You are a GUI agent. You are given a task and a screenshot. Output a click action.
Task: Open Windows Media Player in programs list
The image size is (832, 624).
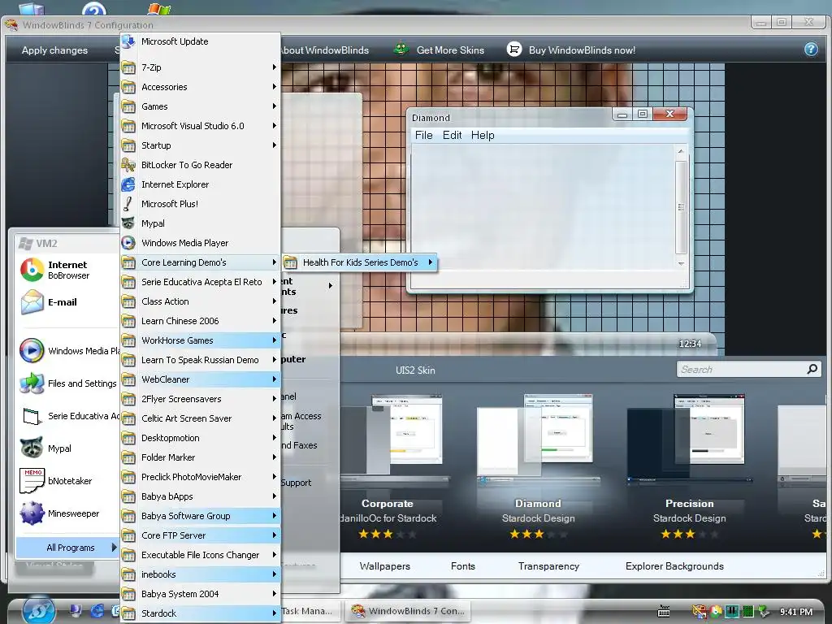pos(200,243)
